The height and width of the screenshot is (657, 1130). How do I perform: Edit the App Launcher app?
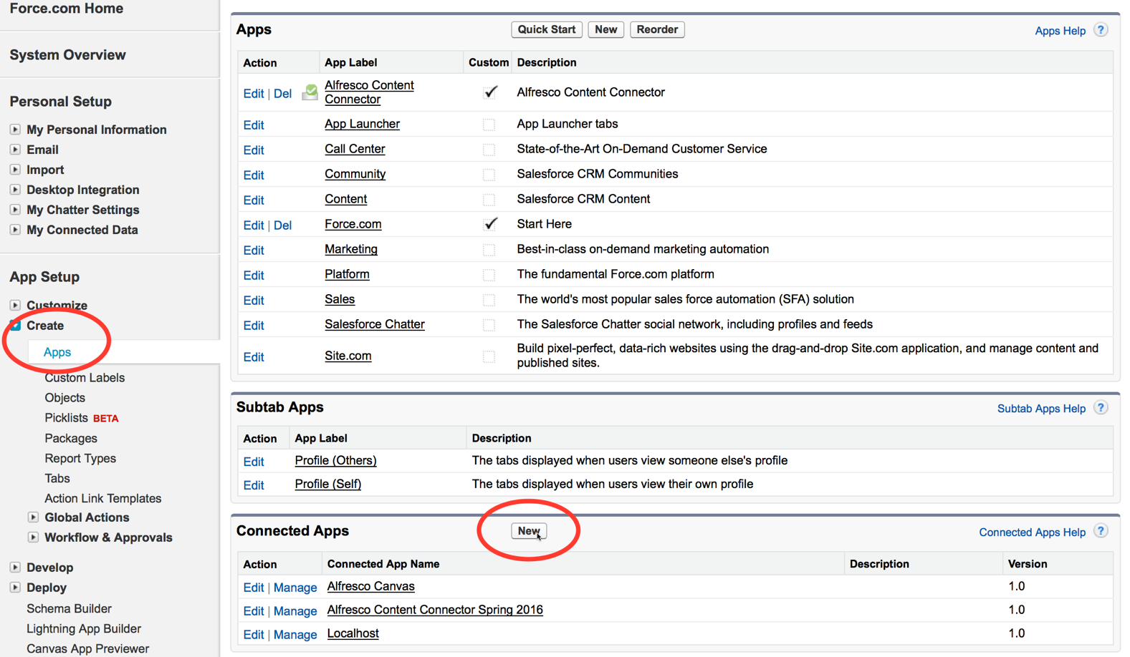tap(253, 125)
